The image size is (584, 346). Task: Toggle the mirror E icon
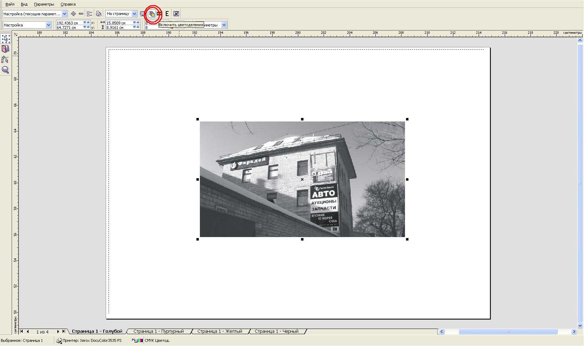click(x=167, y=14)
